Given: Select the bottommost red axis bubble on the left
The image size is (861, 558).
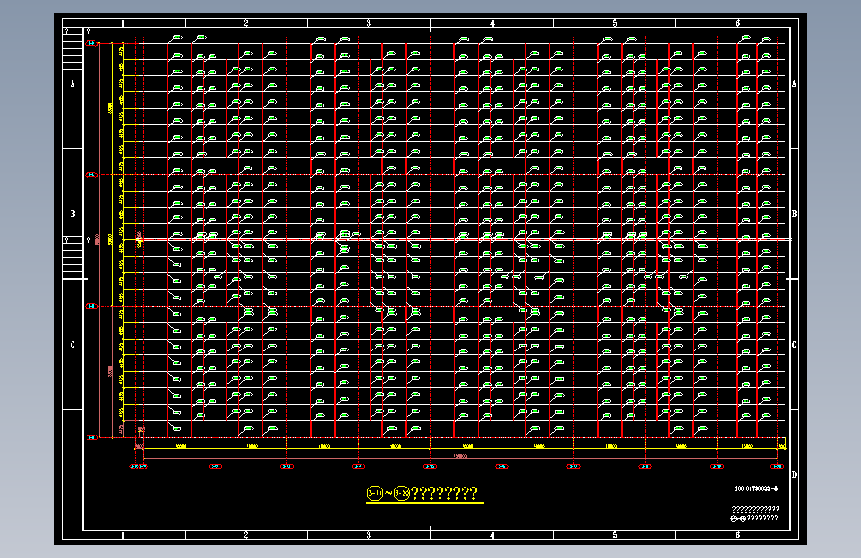Looking at the screenshot, I should point(91,437).
